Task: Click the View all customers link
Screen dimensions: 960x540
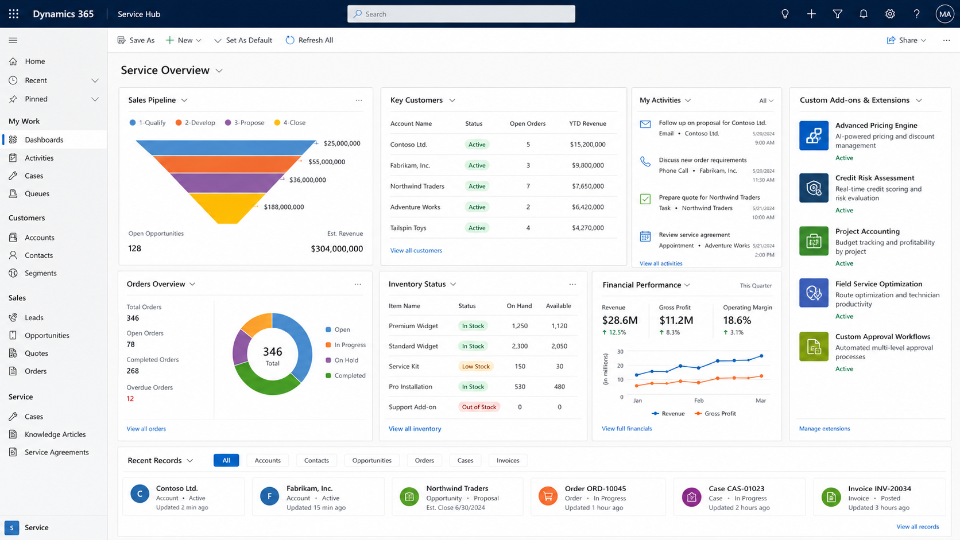Action: coord(416,250)
